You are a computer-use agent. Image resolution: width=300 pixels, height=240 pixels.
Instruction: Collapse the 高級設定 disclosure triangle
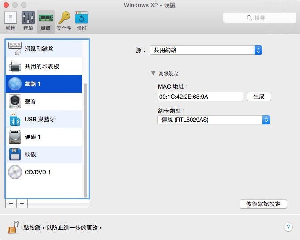[x=153, y=73]
